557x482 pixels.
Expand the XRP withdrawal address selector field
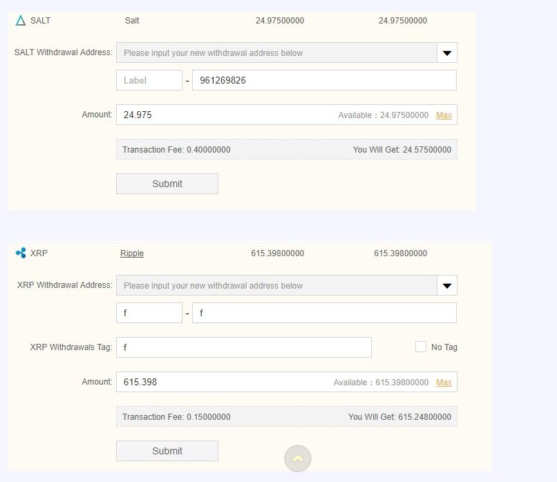coord(287,285)
